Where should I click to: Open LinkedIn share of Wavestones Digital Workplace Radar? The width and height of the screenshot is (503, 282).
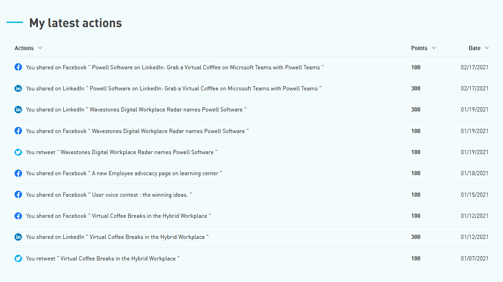click(x=136, y=110)
